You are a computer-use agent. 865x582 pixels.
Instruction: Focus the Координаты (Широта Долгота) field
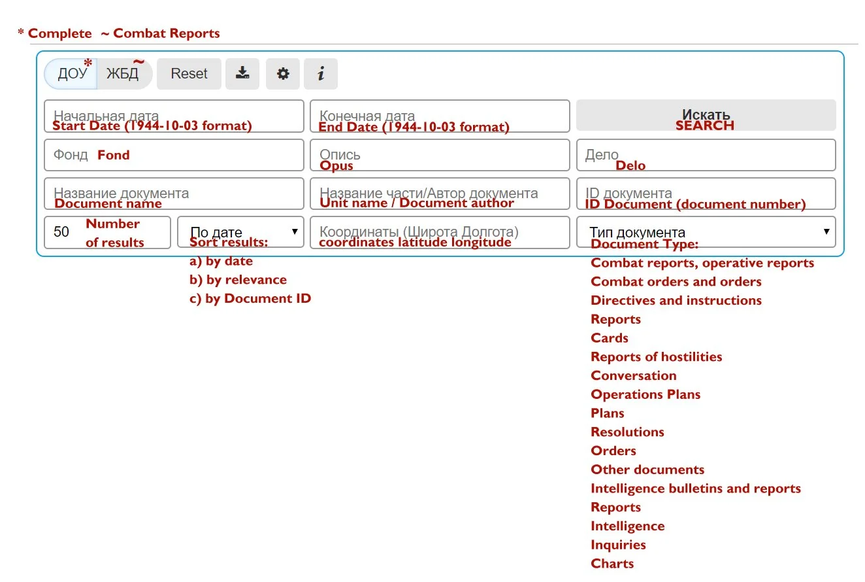coord(440,232)
